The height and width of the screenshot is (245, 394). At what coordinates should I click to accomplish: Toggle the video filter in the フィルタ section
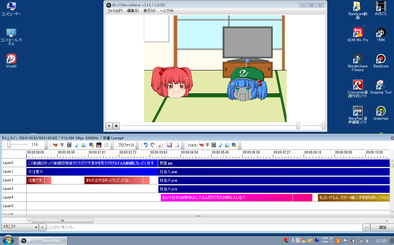point(213,145)
